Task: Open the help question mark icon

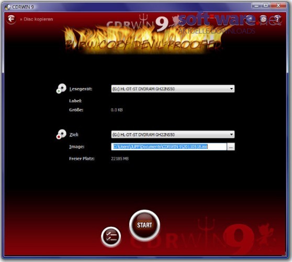Action: tap(277, 19)
